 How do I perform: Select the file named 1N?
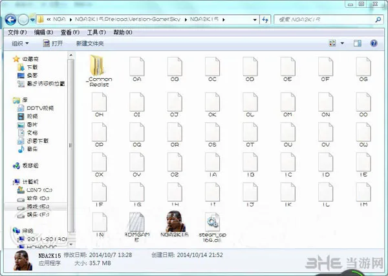tap(100, 224)
